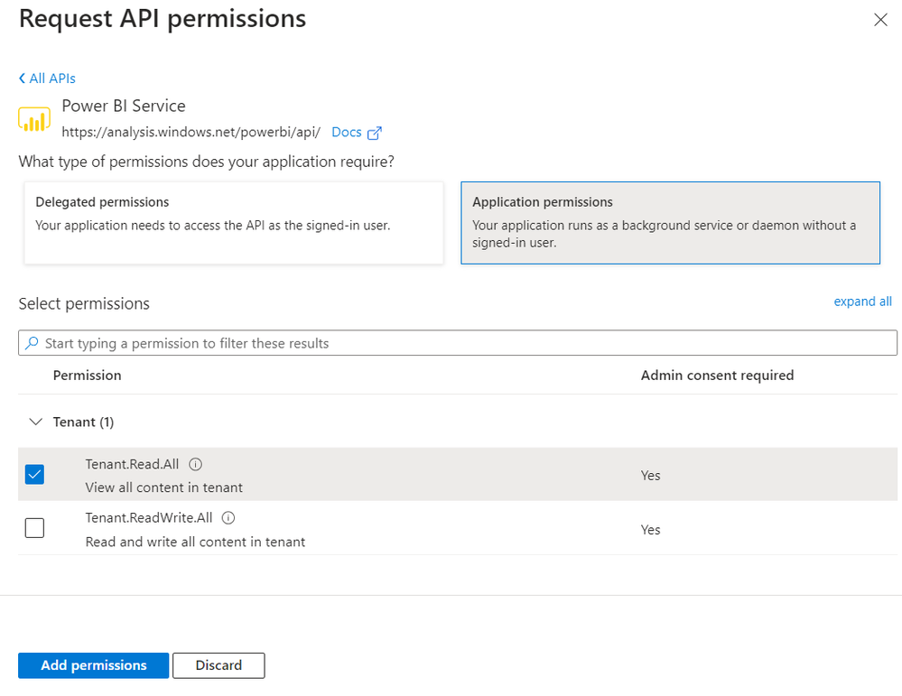902x696 pixels.
Task: Select the Delegated permissions card
Action: (x=233, y=222)
